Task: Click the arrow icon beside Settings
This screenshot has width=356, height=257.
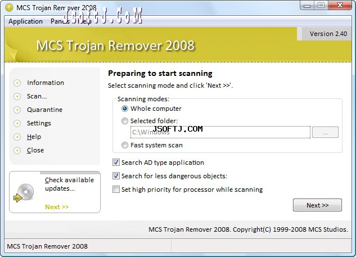Action: click(17, 124)
